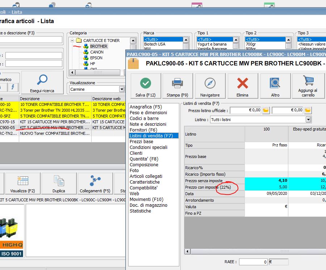Screen dimensions: 326x270
Task: Click the first folder icon beside Prezzo listino ufficiale
Action: pyautogui.click(x=266, y=110)
